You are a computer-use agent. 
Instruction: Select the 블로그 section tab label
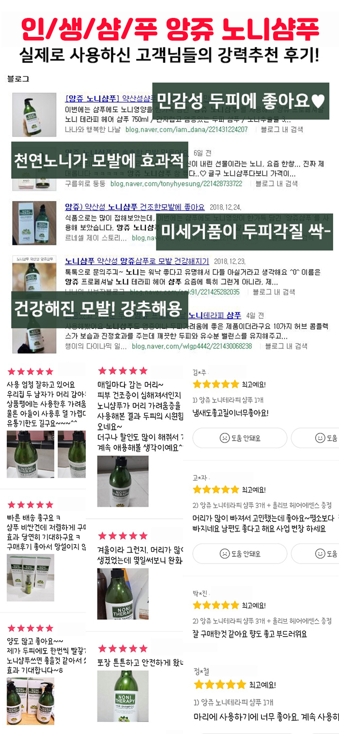click(x=18, y=78)
